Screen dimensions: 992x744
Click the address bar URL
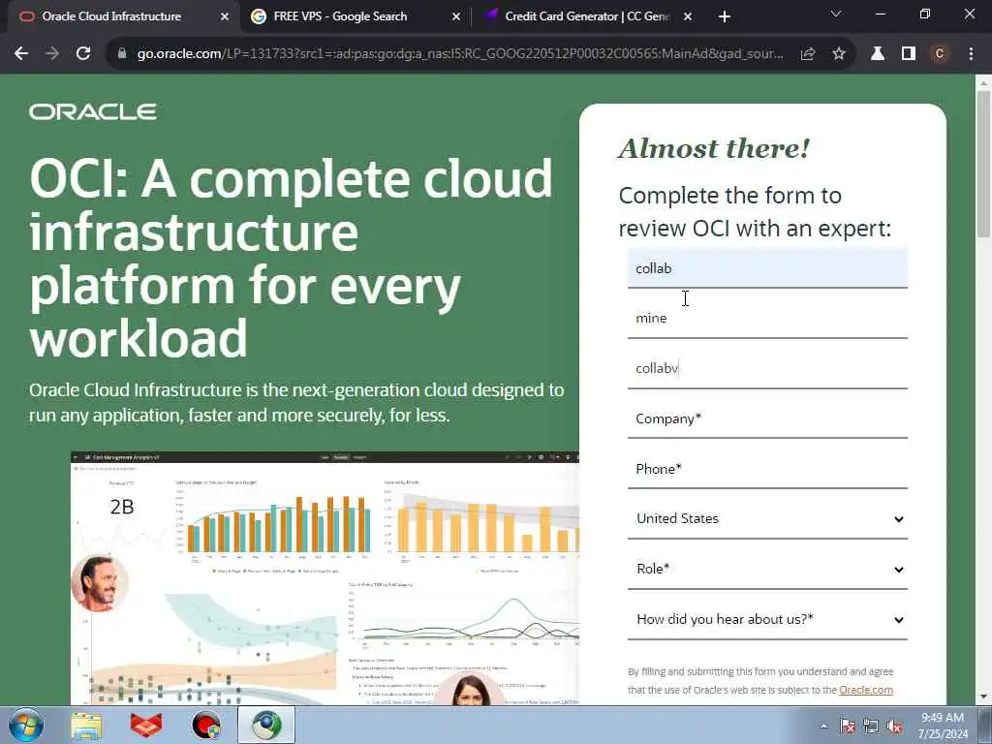coord(460,54)
